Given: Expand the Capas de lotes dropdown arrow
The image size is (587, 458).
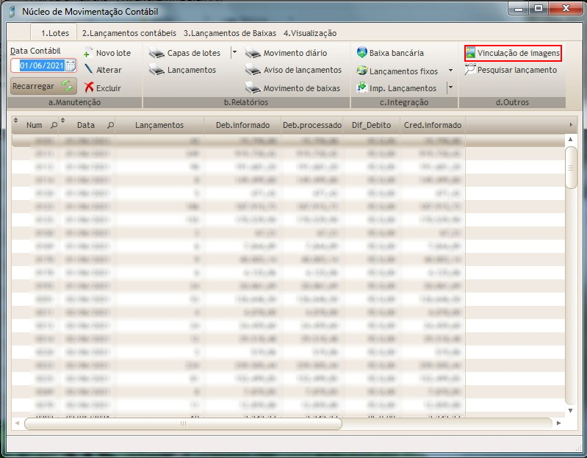Looking at the screenshot, I should tap(234, 52).
